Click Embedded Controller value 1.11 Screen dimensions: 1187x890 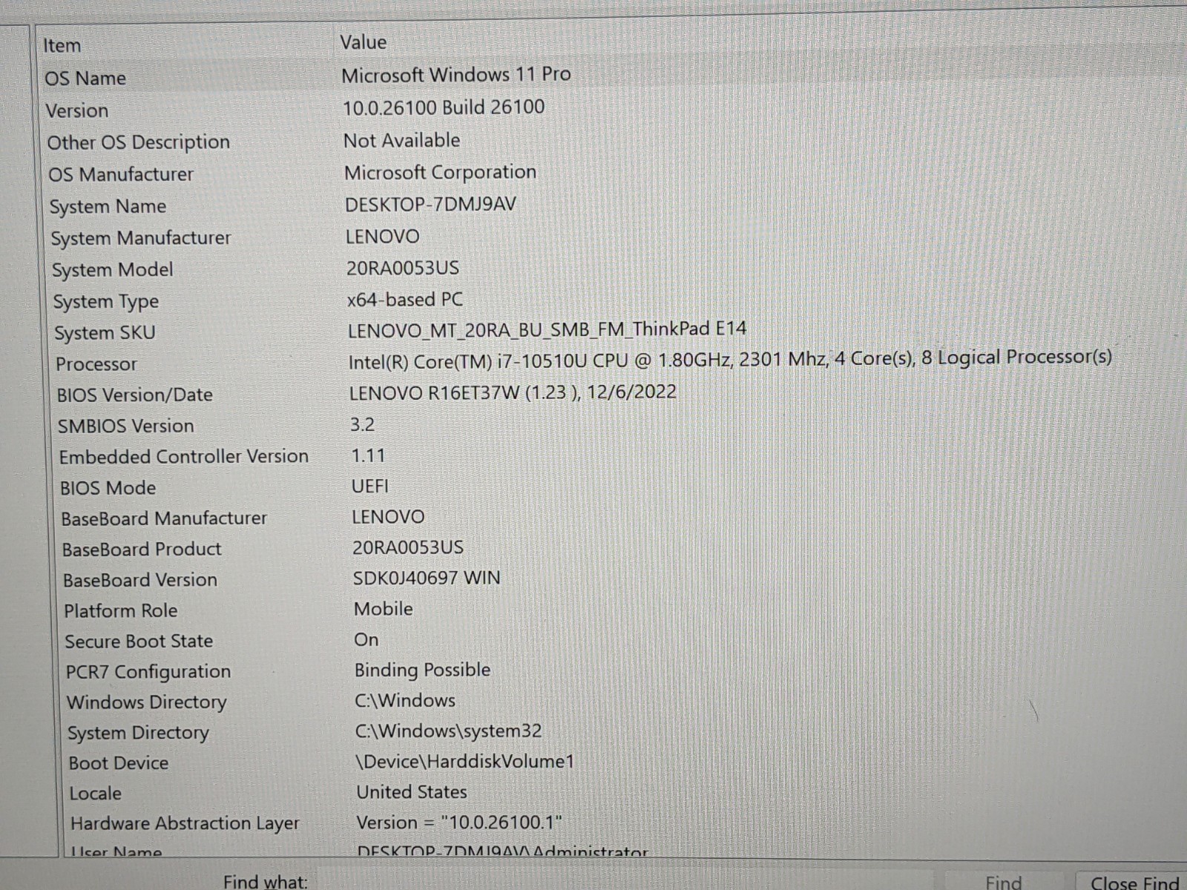click(x=368, y=455)
